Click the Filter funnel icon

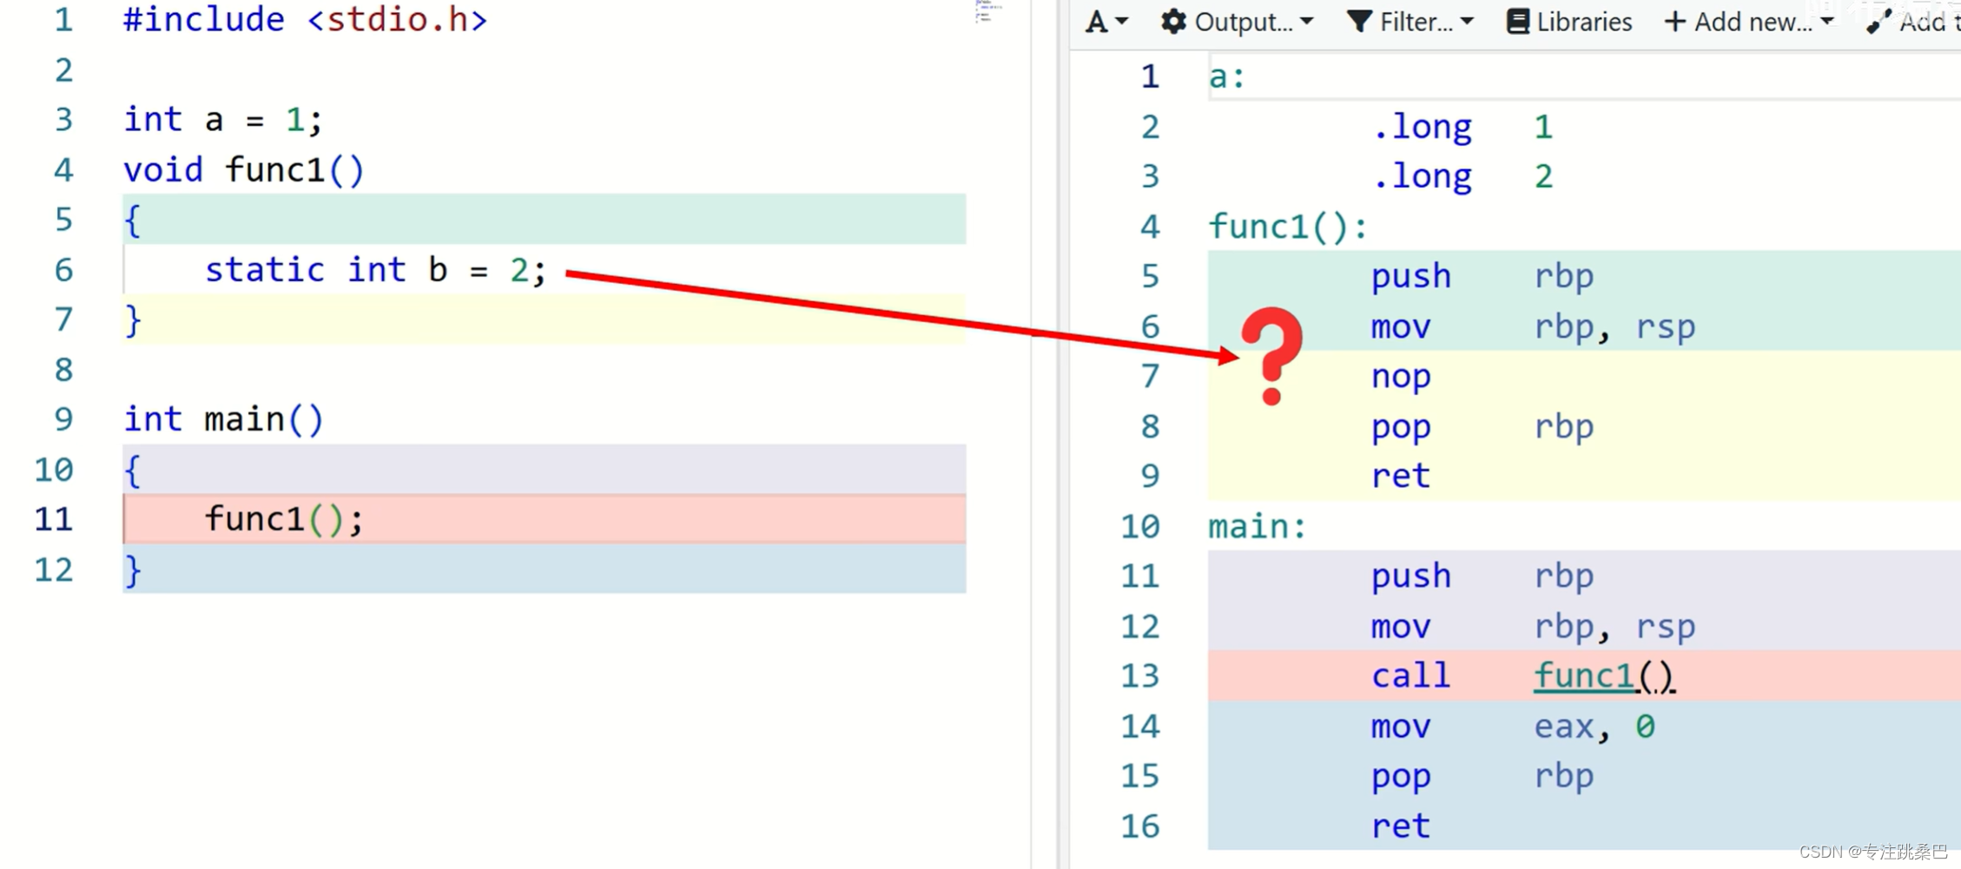tap(1359, 22)
